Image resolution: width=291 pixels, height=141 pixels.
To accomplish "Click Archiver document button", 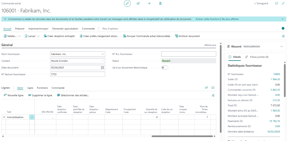I will [x=187, y=36].
